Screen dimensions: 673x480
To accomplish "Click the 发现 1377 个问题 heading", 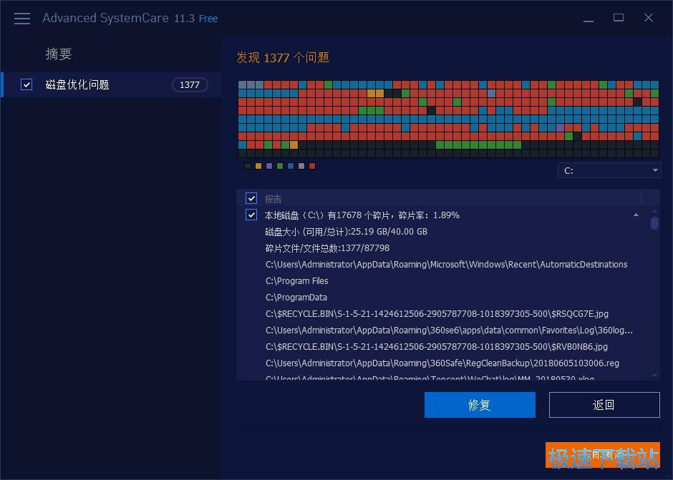I will (x=283, y=57).
